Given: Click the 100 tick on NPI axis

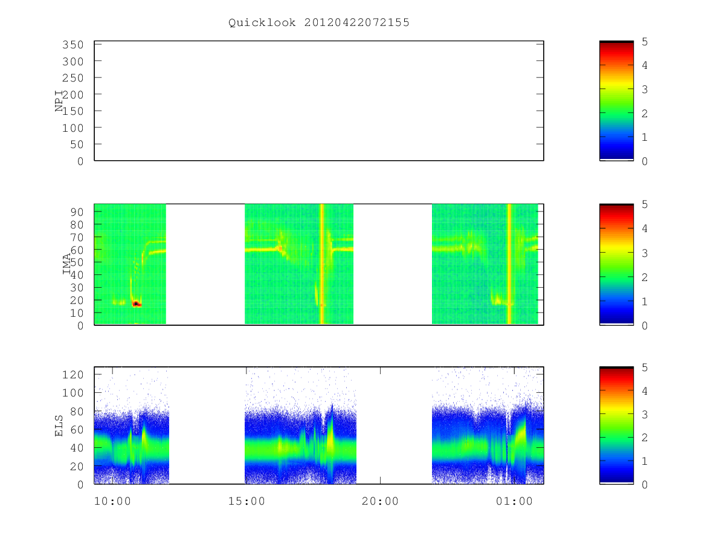Looking at the screenshot, I should [73, 128].
